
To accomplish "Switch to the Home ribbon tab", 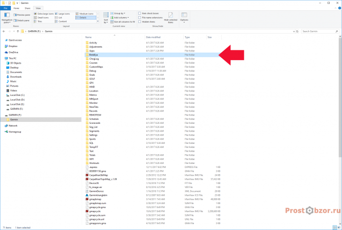I will [x=16, y=8].
